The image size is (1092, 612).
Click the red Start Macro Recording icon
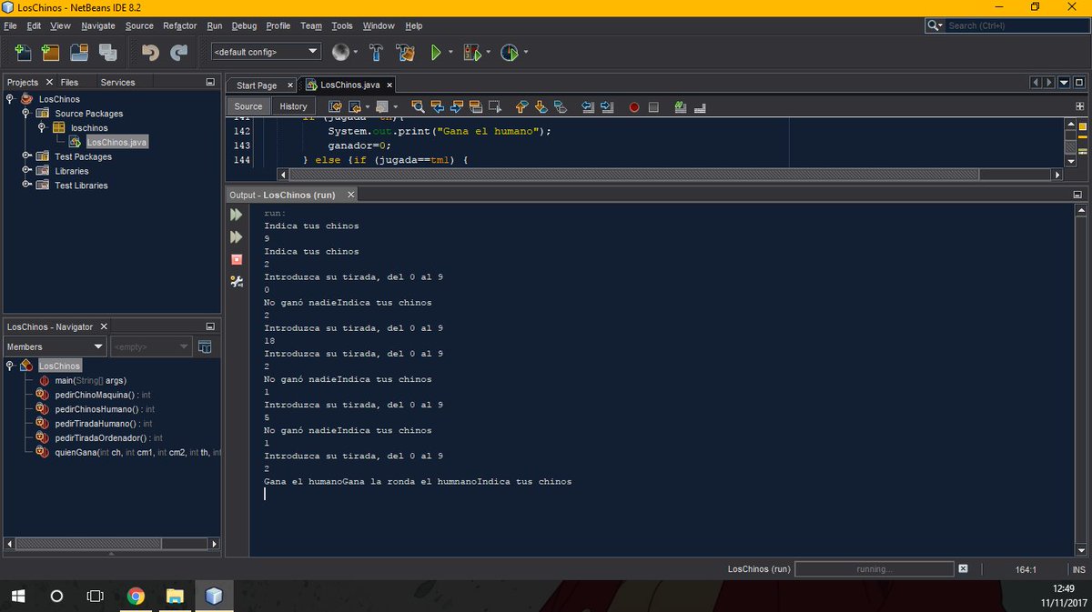click(634, 106)
